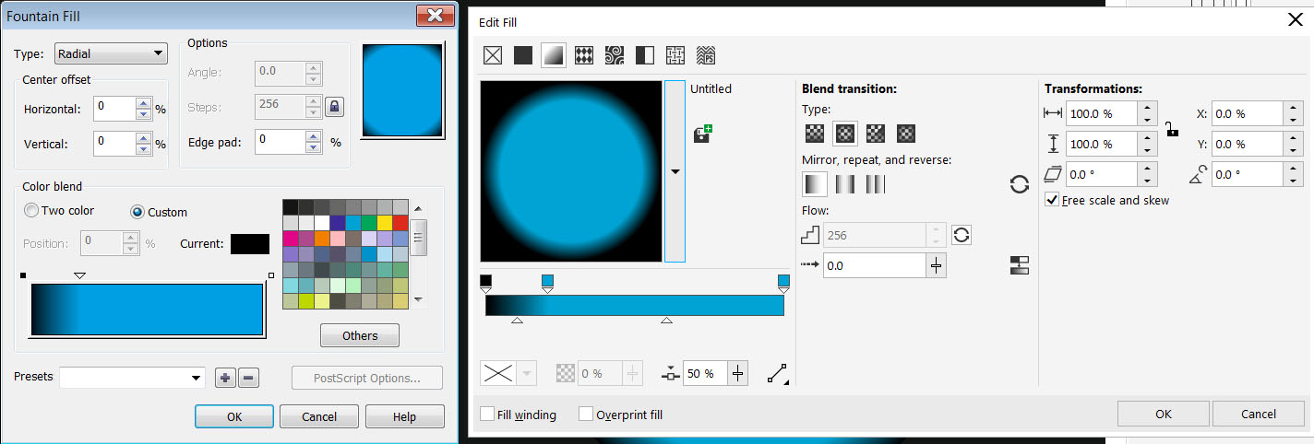Click Cancel in Edit Fill dialog

(1259, 414)
